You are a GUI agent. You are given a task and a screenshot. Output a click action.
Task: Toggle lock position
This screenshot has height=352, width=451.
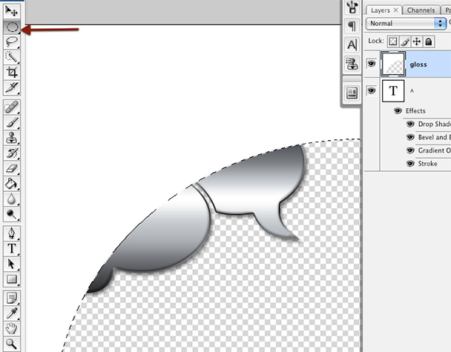pyautogui.click(x=417, y=41)
